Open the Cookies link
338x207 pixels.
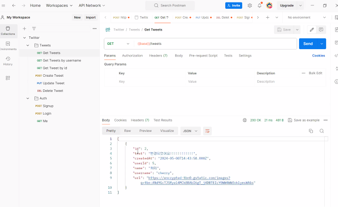point(318,56)
